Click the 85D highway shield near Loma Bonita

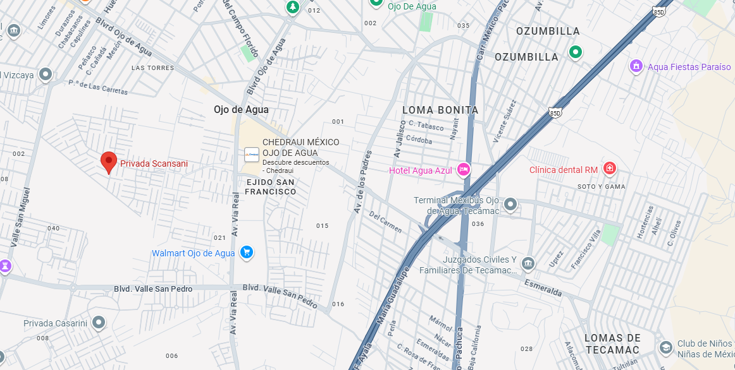coord(555,113)
